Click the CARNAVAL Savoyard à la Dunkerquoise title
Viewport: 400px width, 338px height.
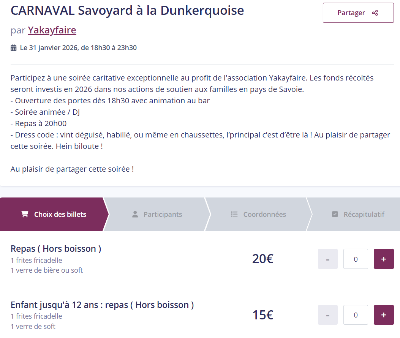tap(127, 11)
